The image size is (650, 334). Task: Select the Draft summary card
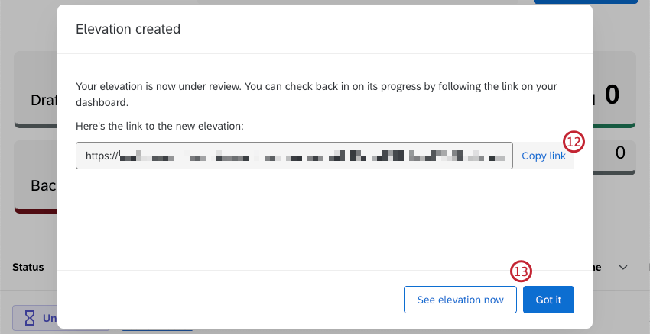click(36, 100)
